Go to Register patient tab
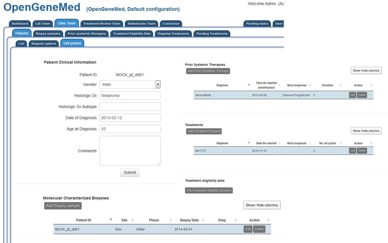Viewport: 388px width, 243px height. pos(43,43)
